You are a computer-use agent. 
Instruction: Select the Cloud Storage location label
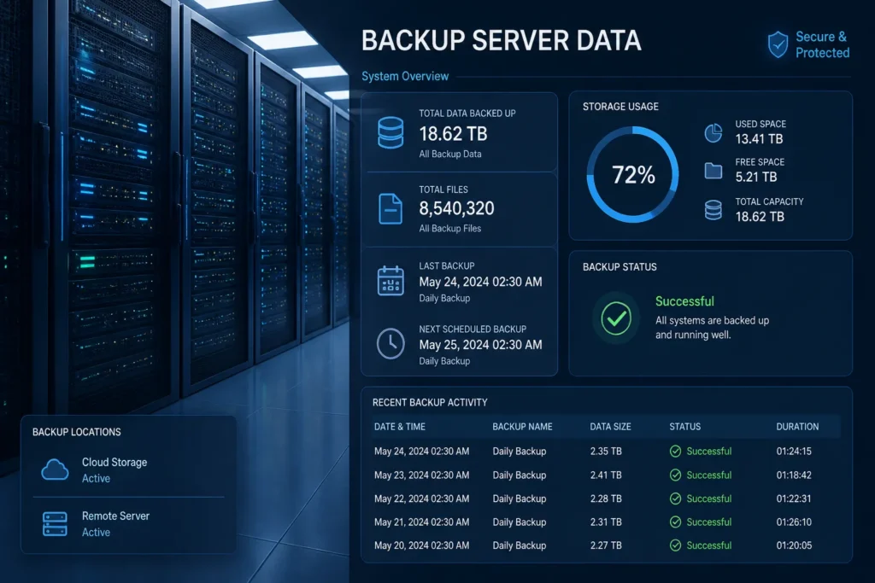click(x=115, y=462)
